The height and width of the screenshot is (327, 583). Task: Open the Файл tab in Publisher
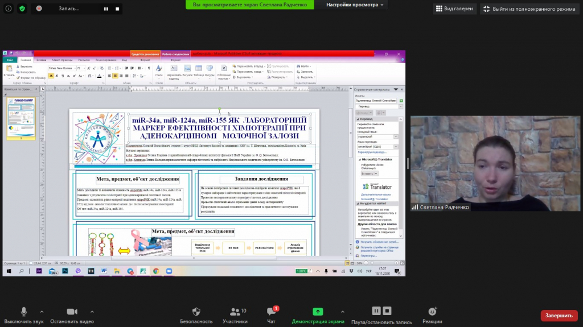[10, 60]
